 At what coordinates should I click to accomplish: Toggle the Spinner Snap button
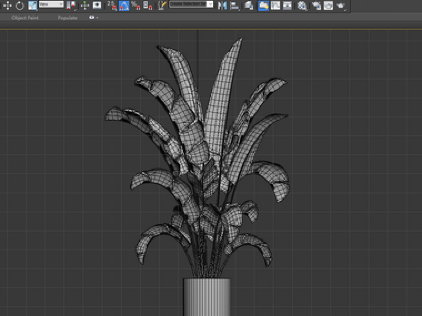148,5
